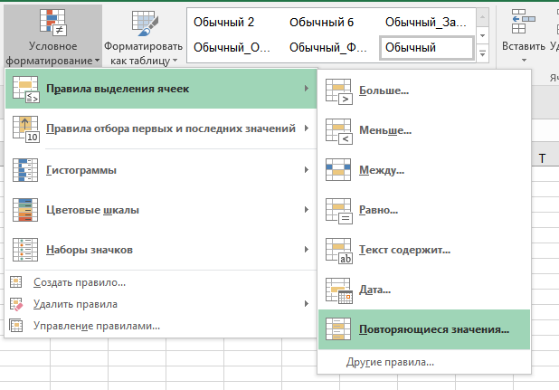Click Форматировать как таблицу icon

tap(142, 22)
